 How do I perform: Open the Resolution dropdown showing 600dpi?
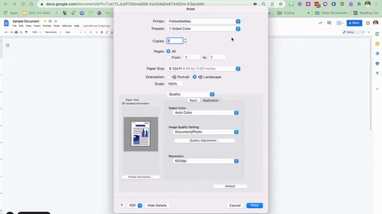(x=206, y=161)
